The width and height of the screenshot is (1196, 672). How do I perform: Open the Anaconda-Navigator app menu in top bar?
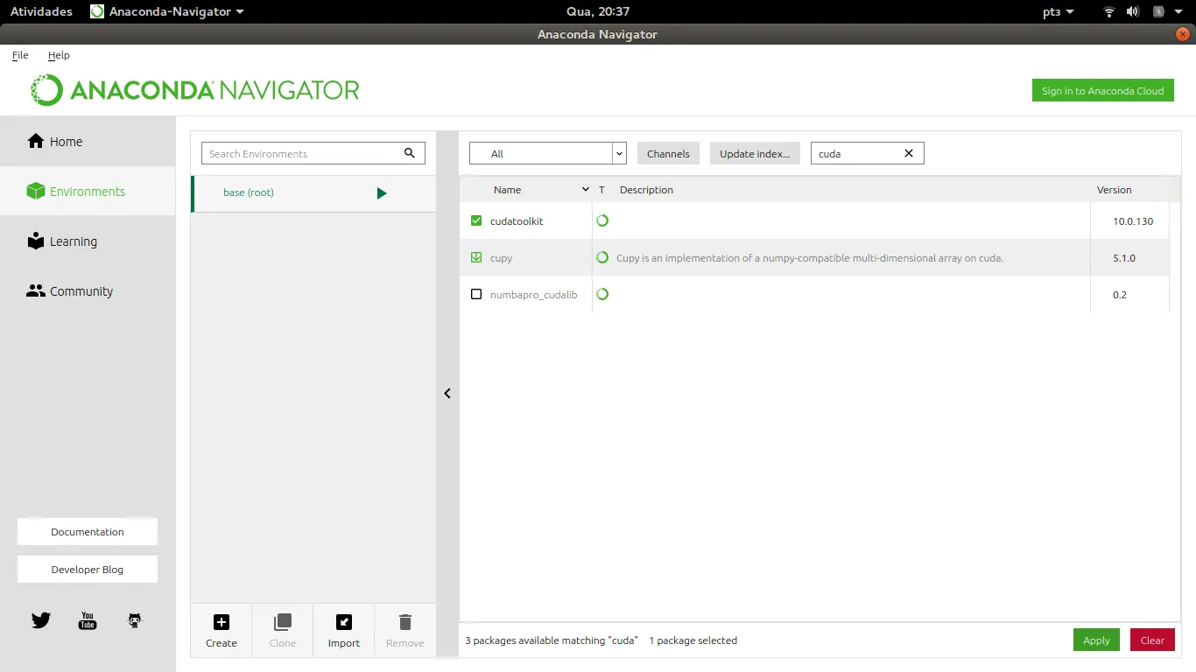167,11
